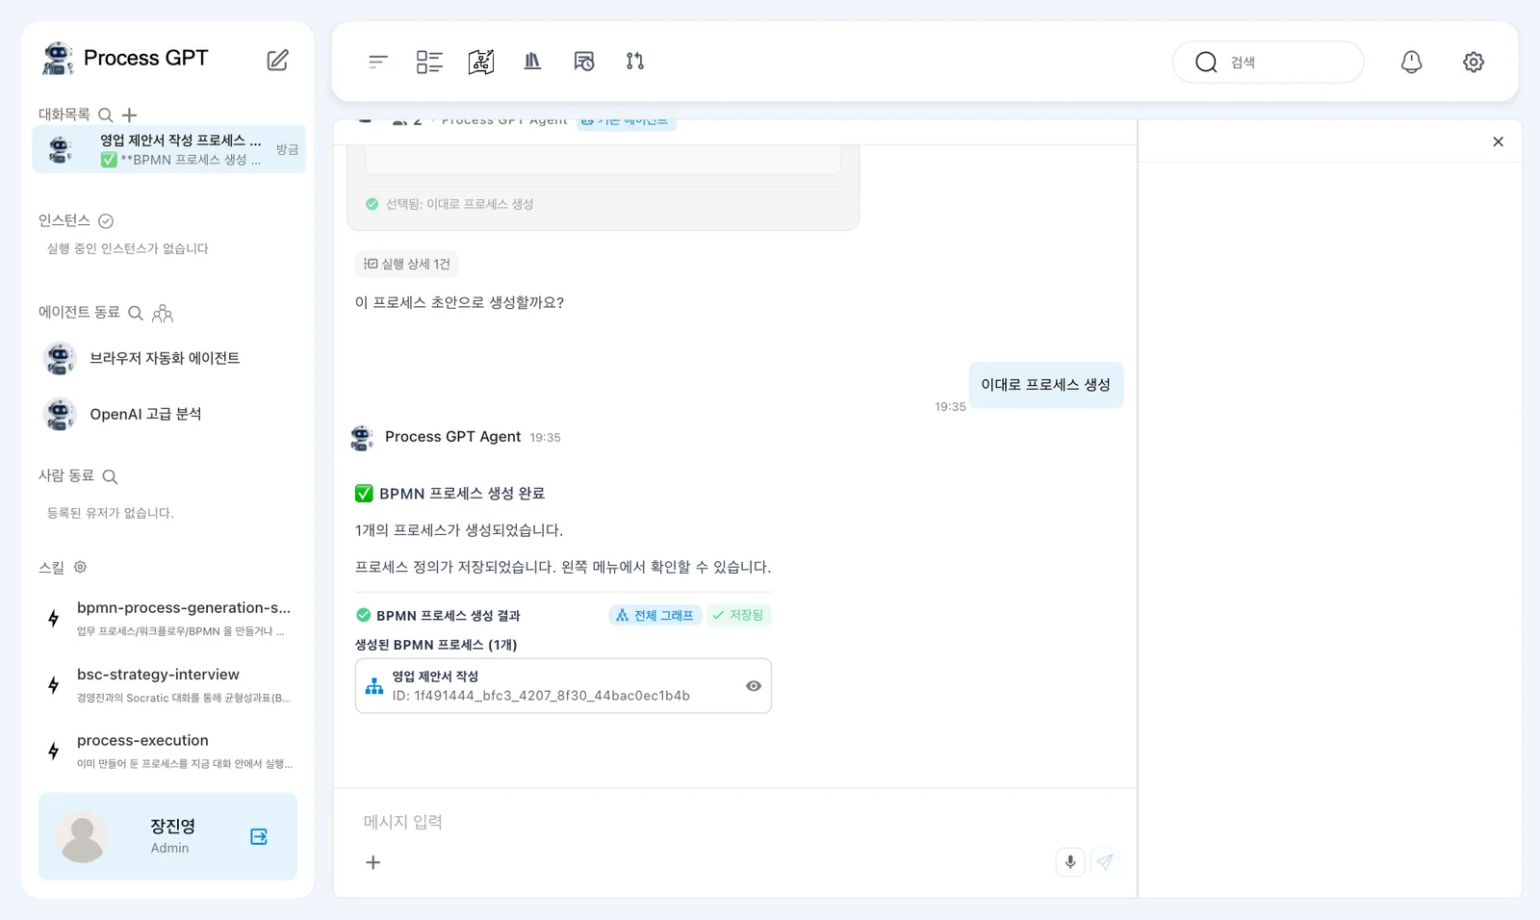Send the message with the paper plane icon
1540x920 pixels.
[1105, 862]
